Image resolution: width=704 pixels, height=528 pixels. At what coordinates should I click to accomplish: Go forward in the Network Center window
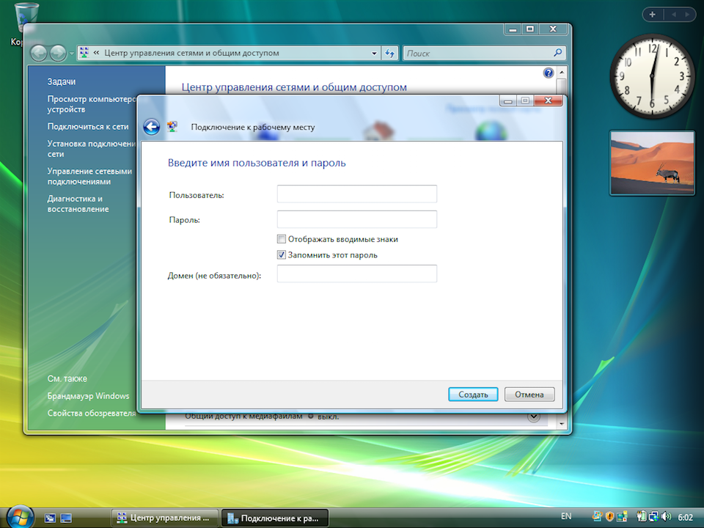pyautogui.click(x=57, y=54)
